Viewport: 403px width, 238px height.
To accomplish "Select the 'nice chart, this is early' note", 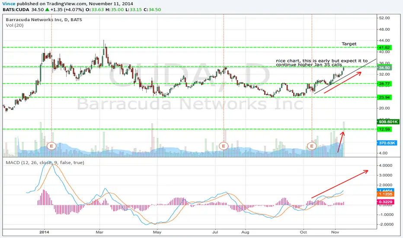I will click(322, 62).
